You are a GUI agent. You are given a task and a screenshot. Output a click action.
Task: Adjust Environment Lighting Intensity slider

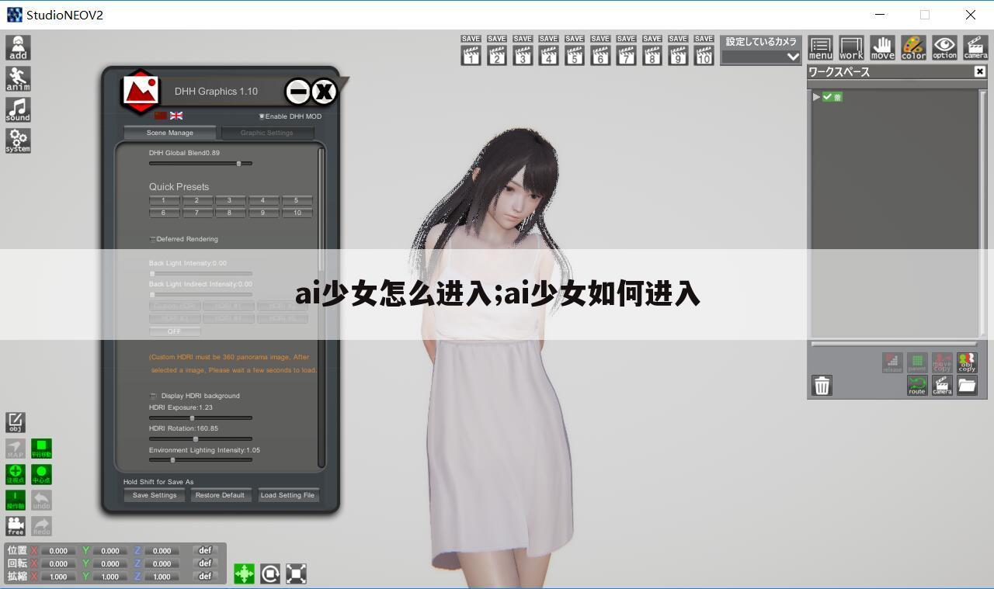point(200,460)
